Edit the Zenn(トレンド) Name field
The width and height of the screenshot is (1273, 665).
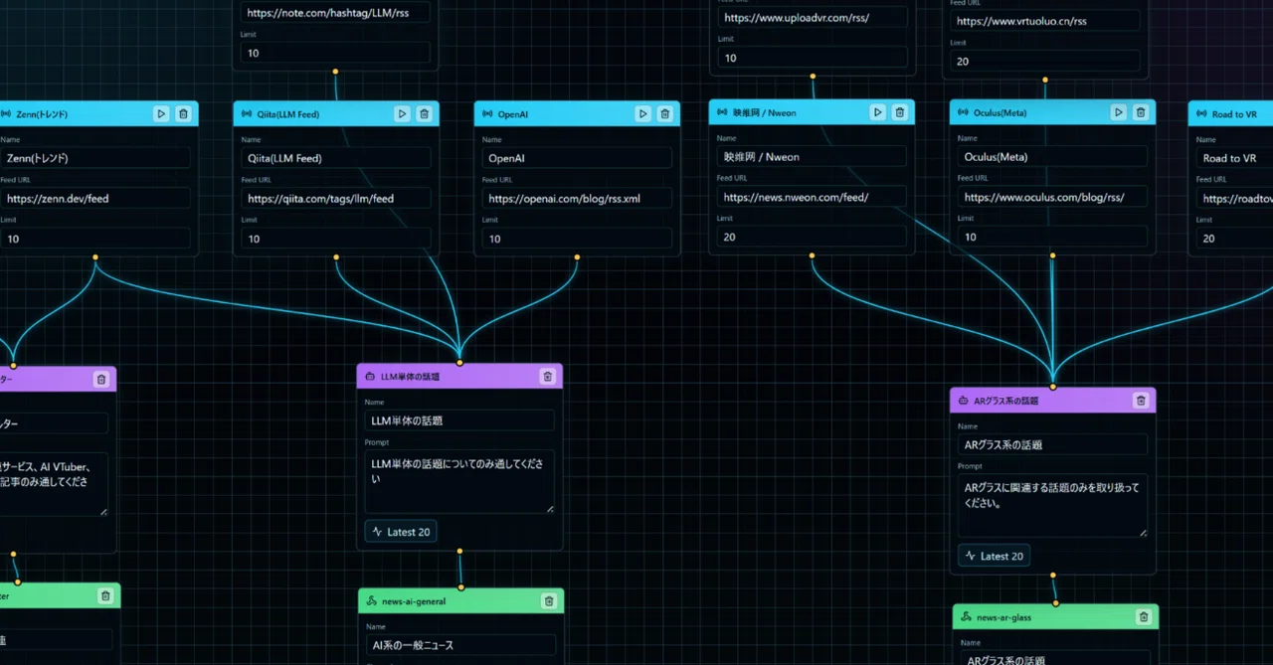[95, 158]
